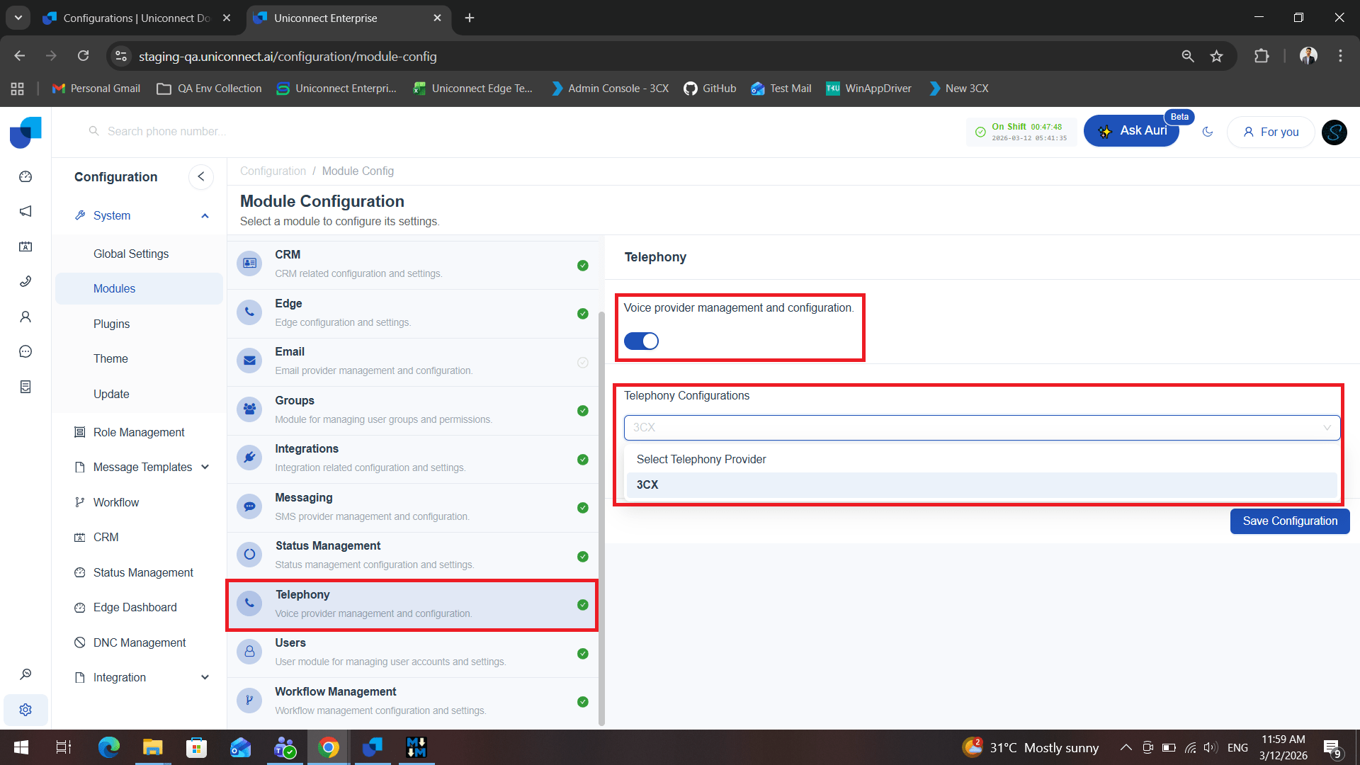The height and width of the screenshot is (765, 1360).
Task: Toggle dark mode moon icon
Action: coord(1208,132)
